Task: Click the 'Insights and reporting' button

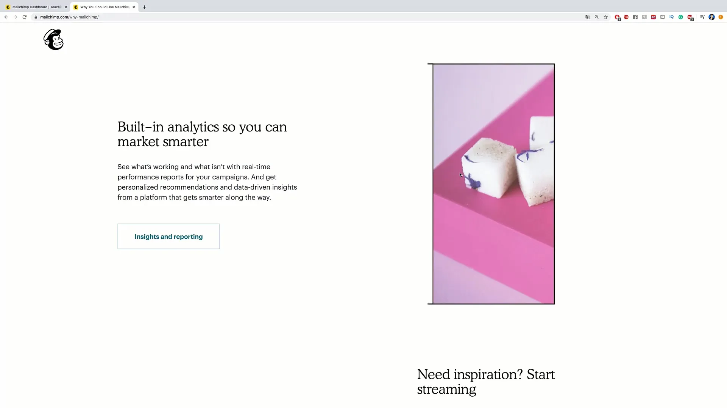Action: pos(168,236)
